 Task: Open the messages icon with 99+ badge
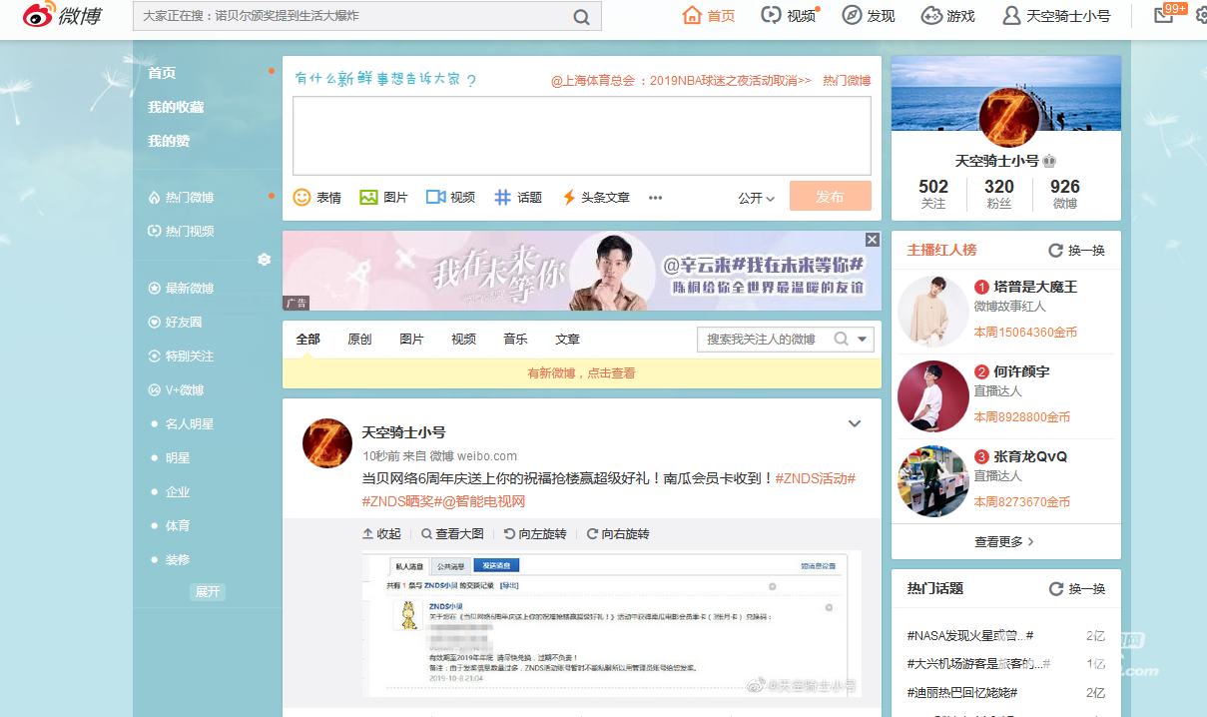point(1164,14)
